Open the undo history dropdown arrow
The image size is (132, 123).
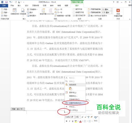pos(13,2)
